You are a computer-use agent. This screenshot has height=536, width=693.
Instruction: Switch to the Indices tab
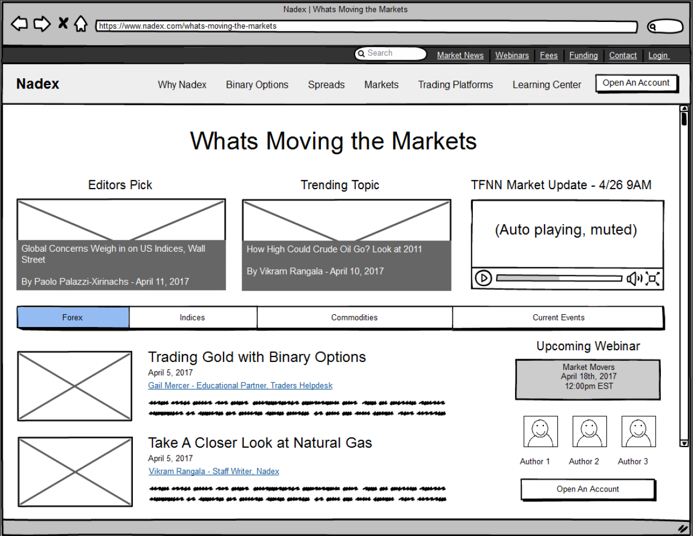point(193,318)
